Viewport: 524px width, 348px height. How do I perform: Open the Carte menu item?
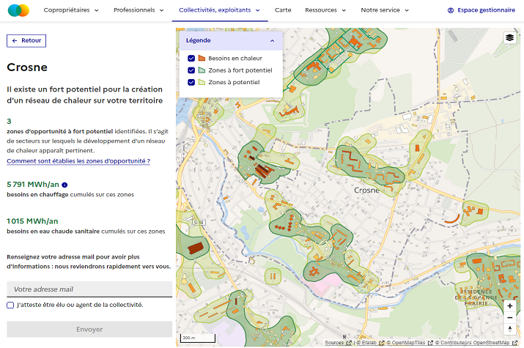[283, 10]
